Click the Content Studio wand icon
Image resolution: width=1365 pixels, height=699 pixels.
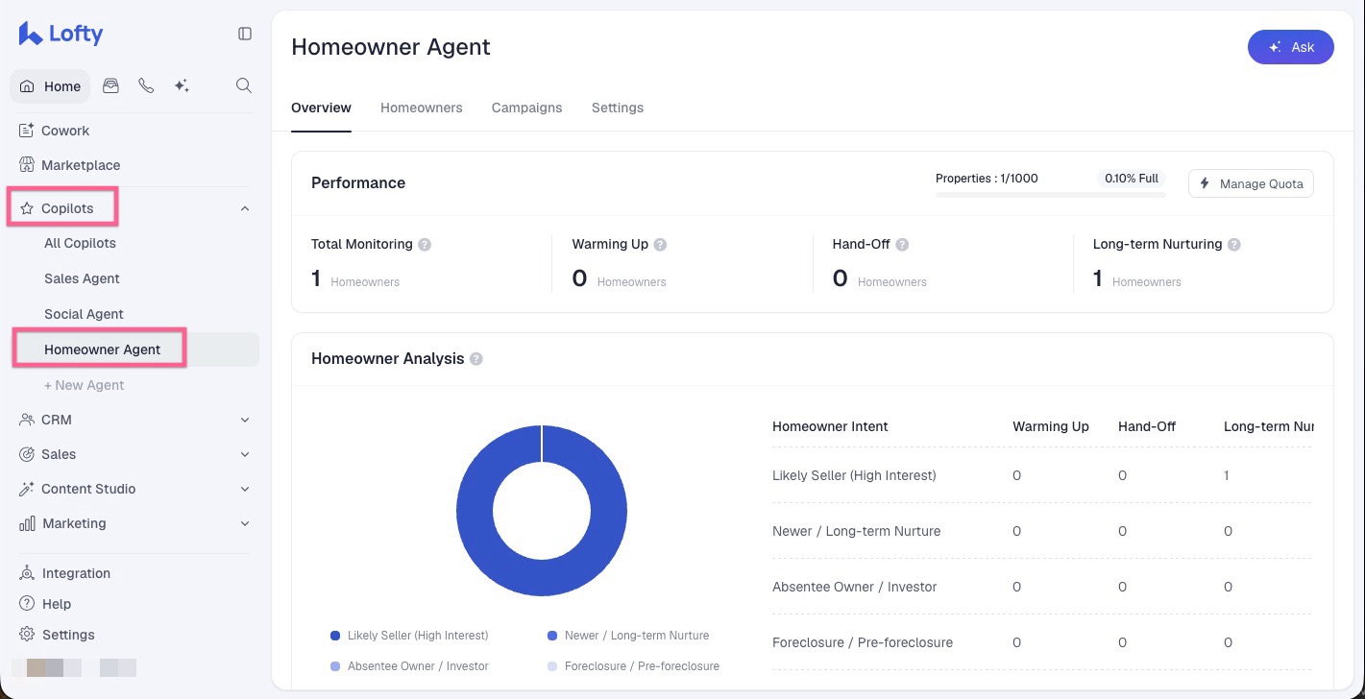point(27,489)
